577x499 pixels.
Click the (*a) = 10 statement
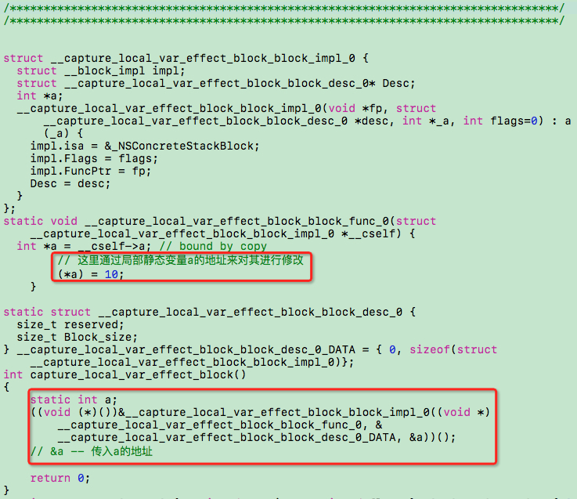tap(91, 274)
